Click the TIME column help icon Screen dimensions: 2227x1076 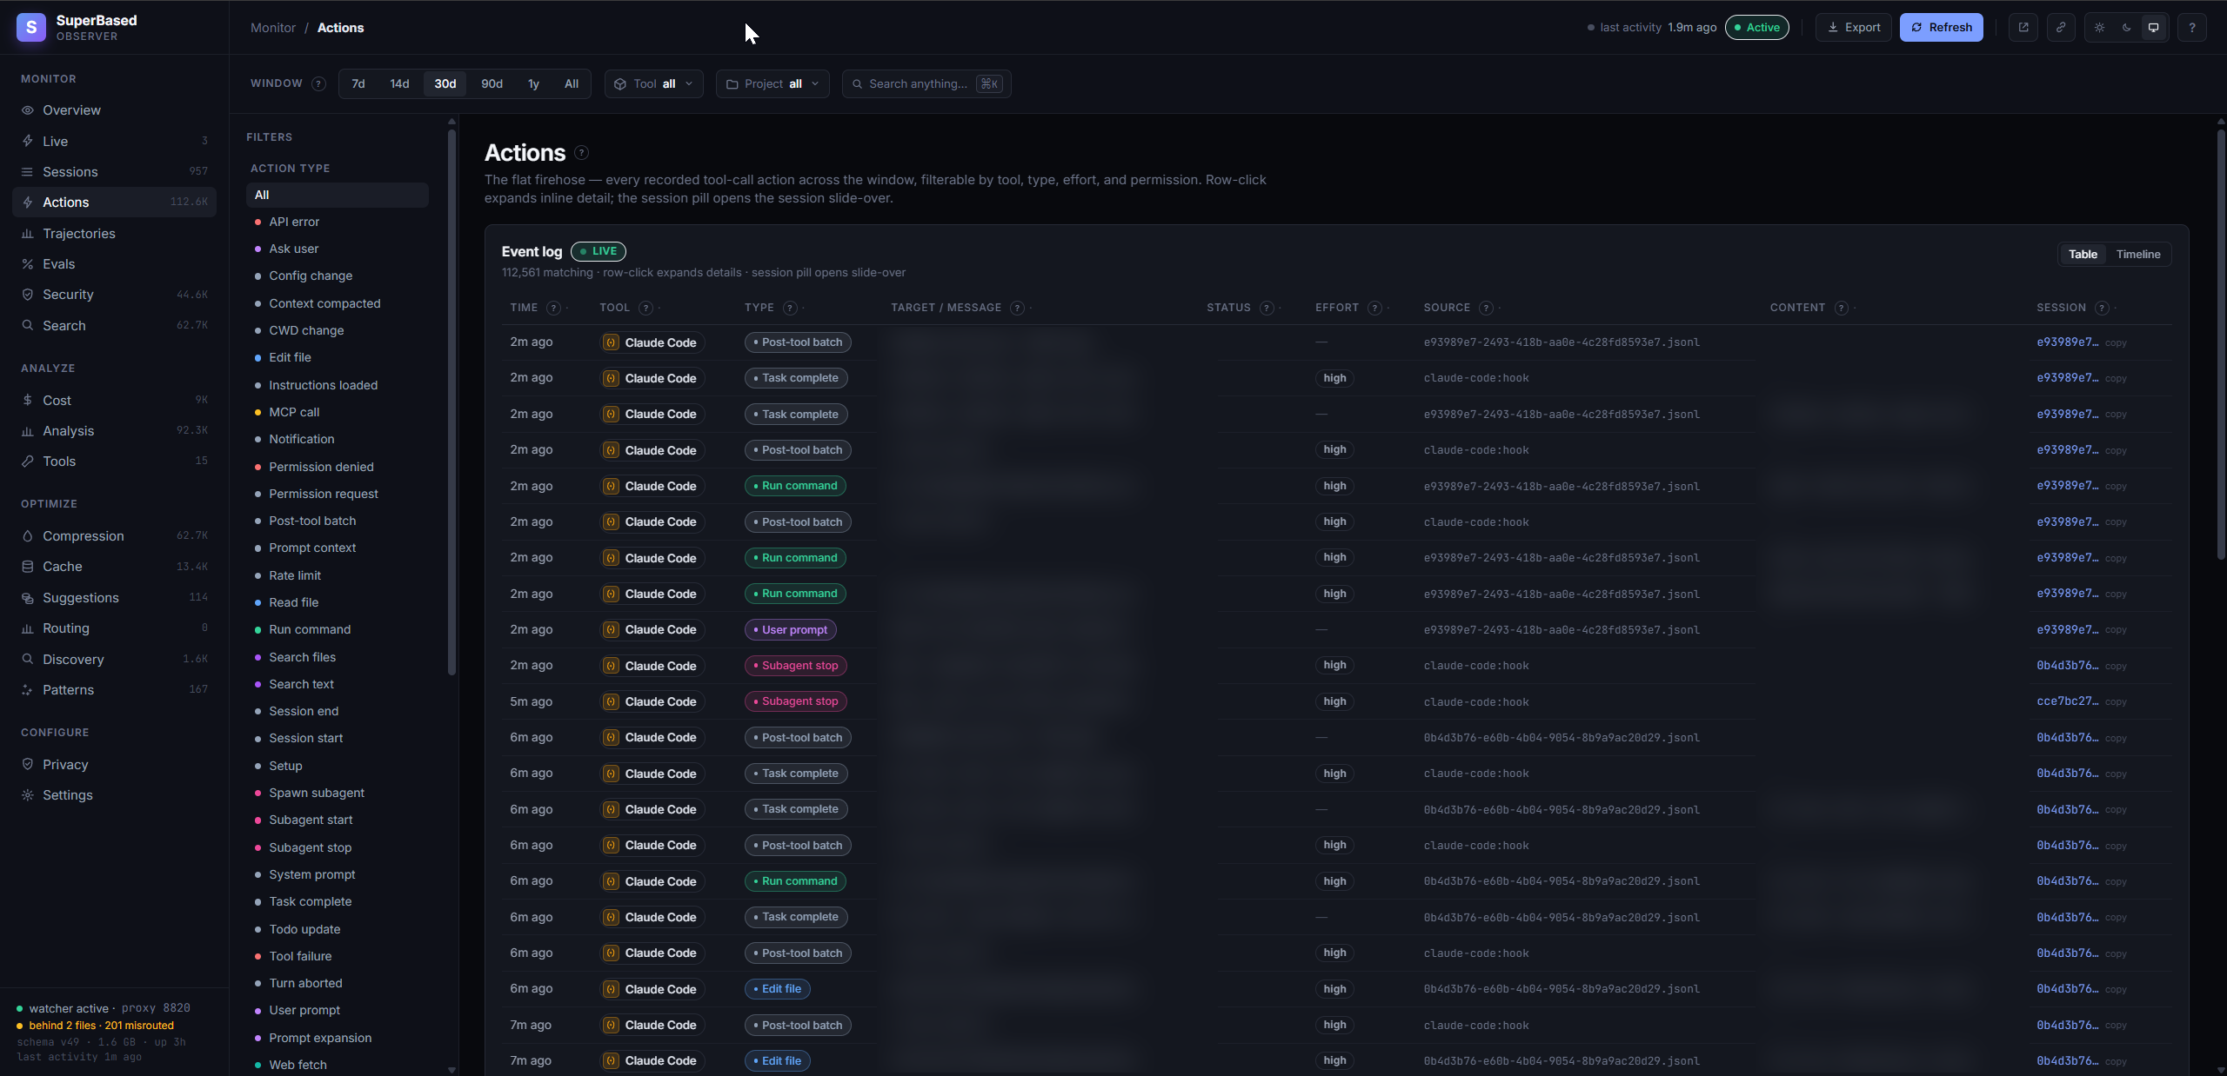(x=553, y=308)
